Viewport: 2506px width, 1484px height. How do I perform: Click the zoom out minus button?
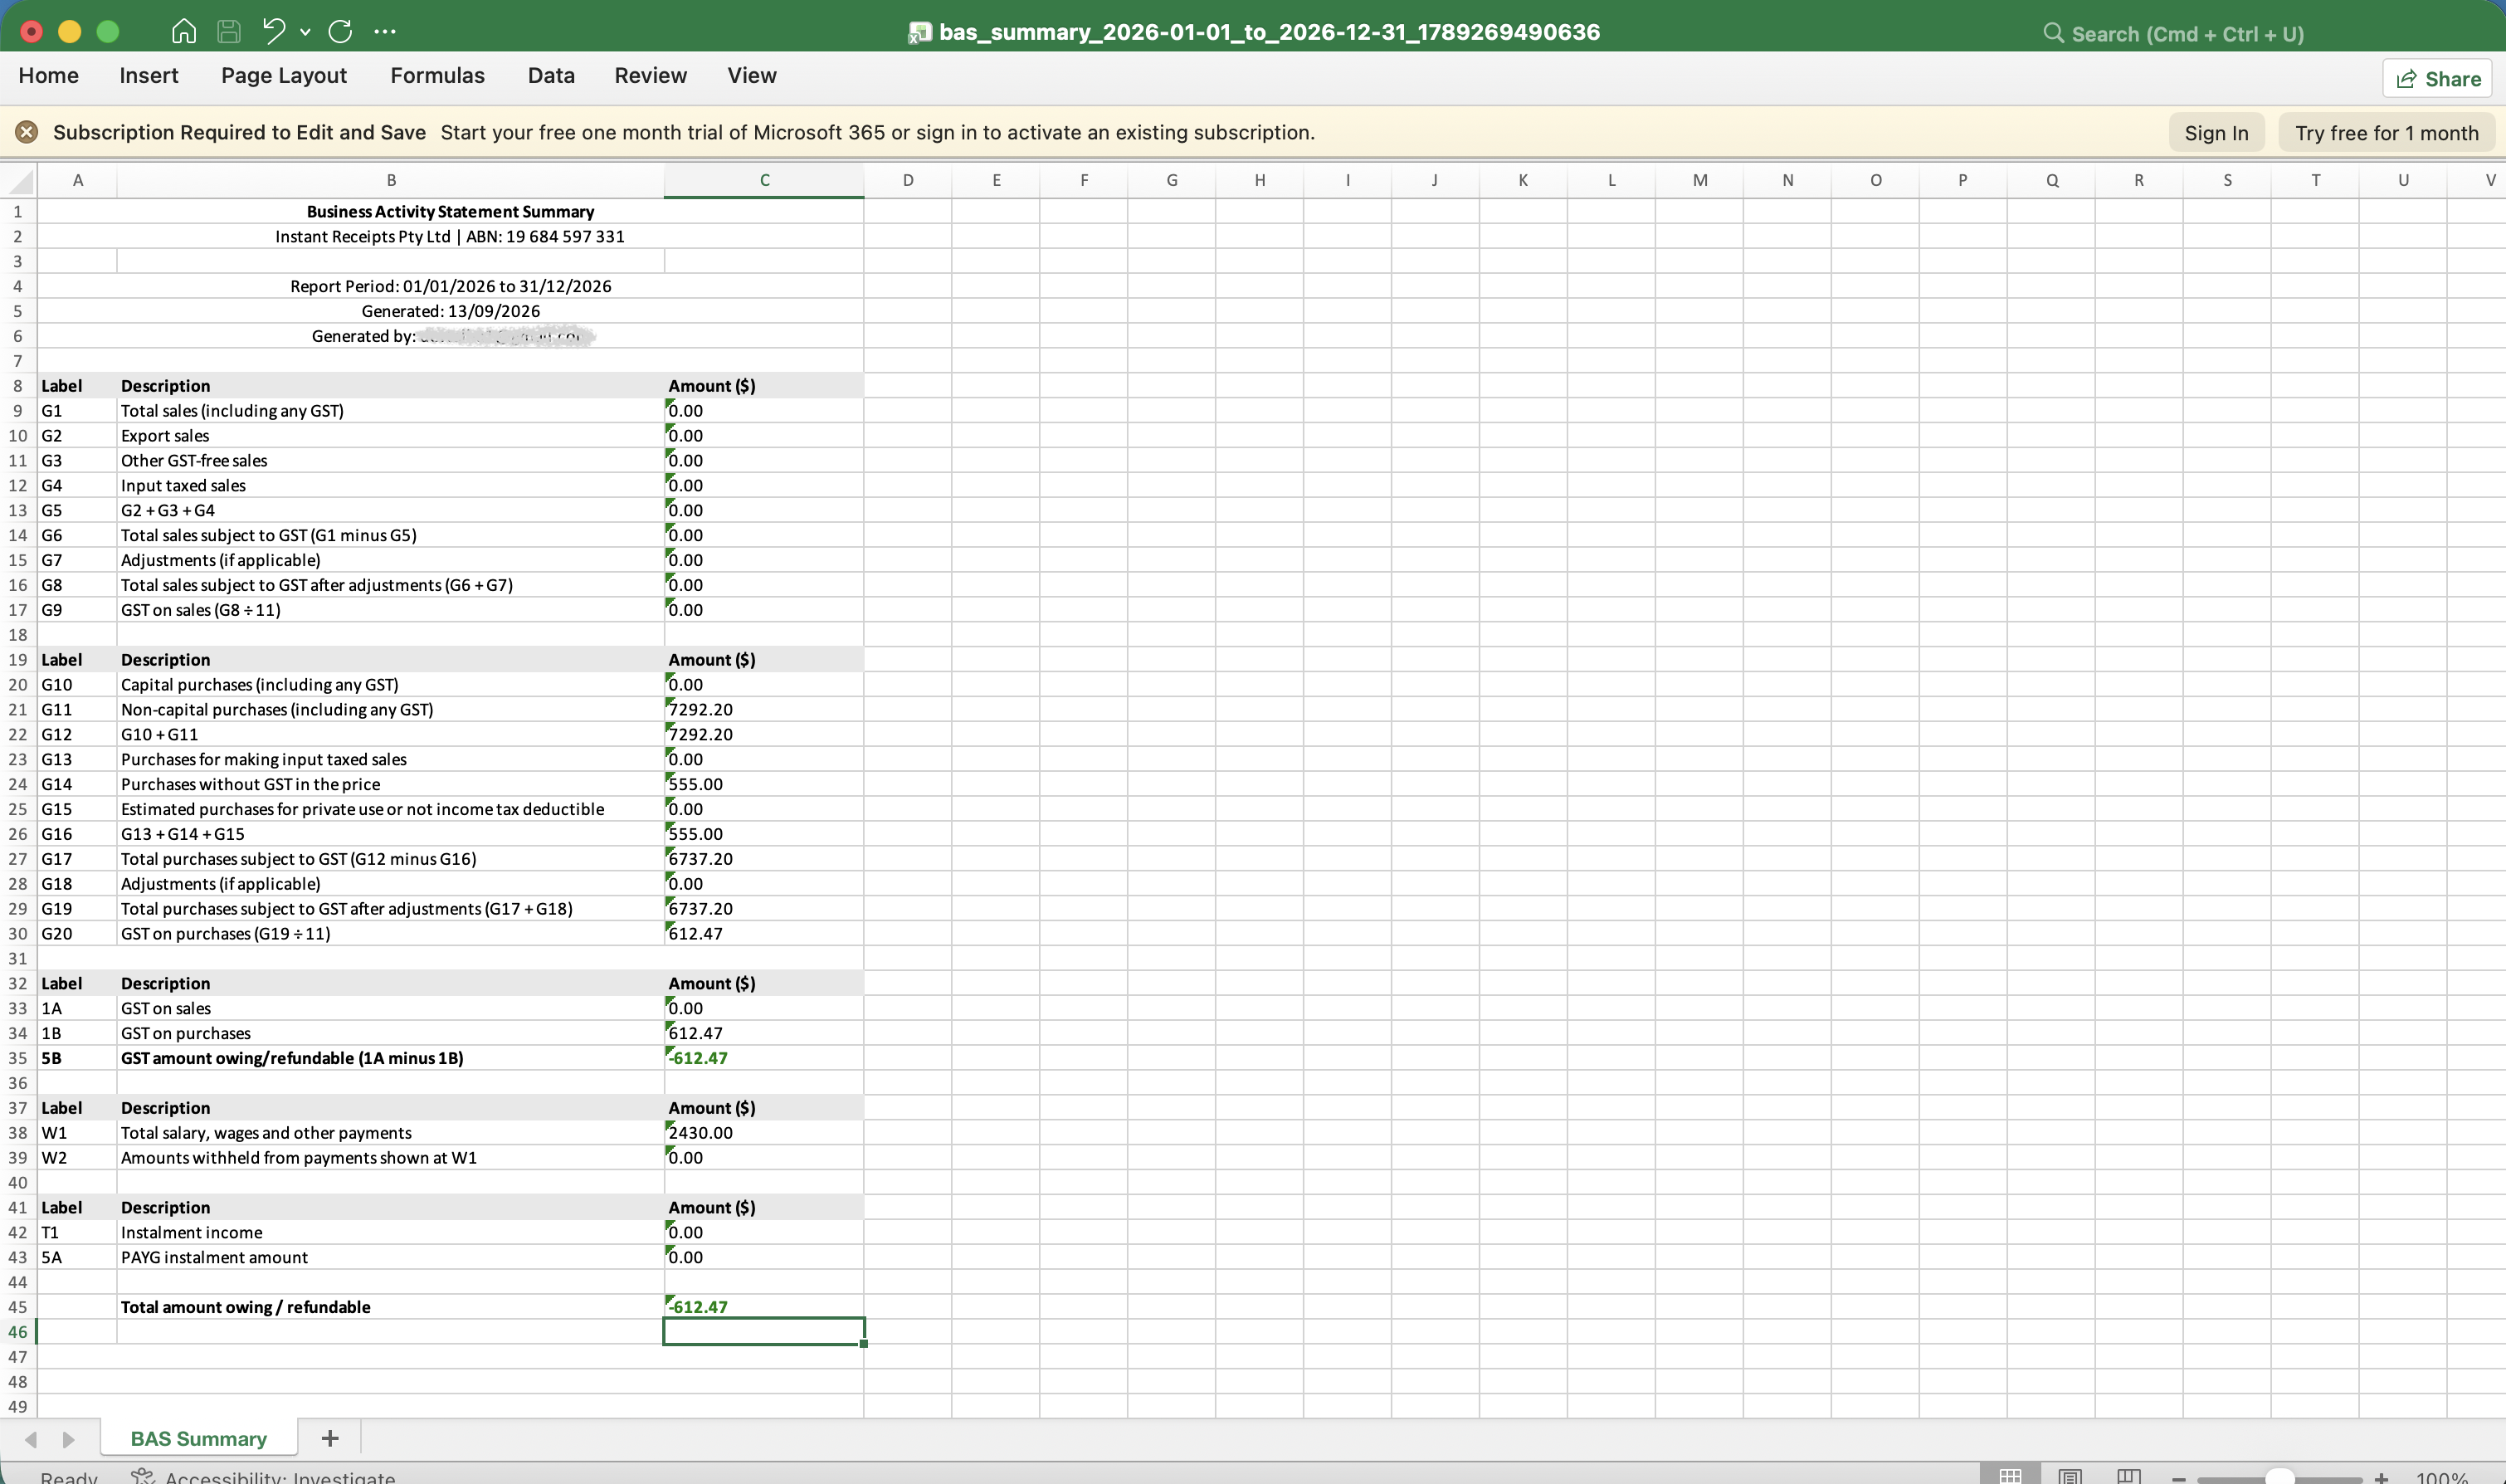point(2179,1478)
